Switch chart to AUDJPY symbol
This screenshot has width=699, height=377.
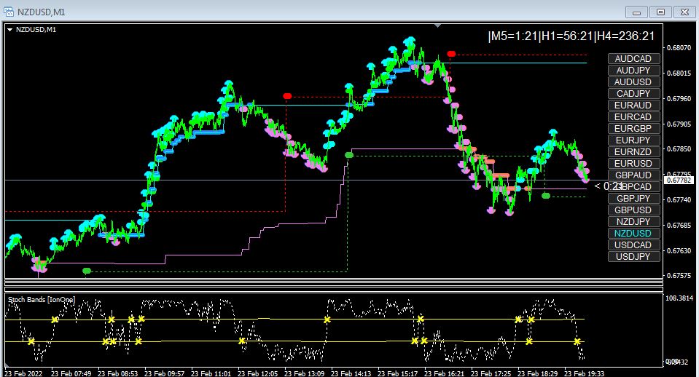tap(633, 71)
